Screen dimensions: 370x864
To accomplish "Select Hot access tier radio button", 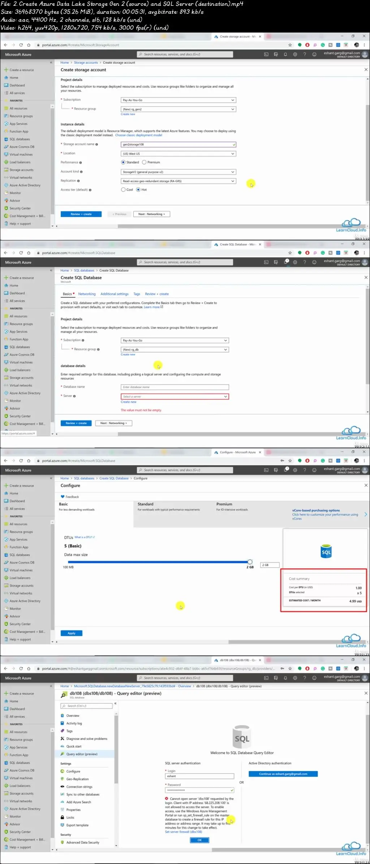I will point(138,190).
